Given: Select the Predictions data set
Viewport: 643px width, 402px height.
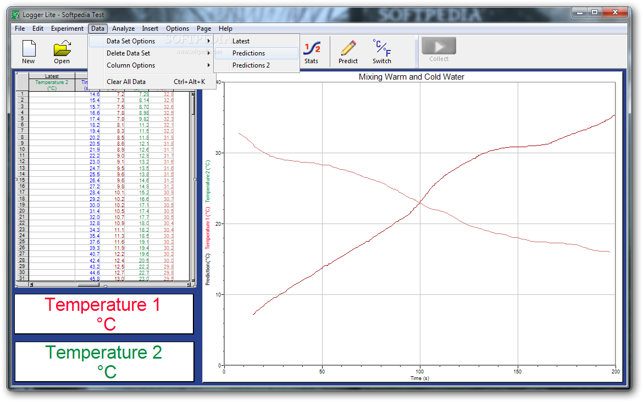Looking at the screenshot, I should tap(257, 53).
